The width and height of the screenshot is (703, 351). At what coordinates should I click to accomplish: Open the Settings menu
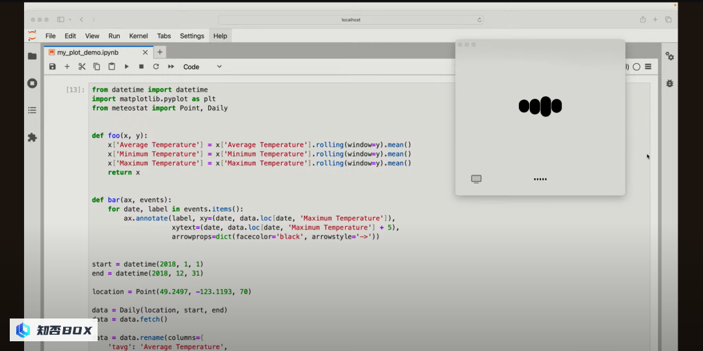click(x=192, y=36)
